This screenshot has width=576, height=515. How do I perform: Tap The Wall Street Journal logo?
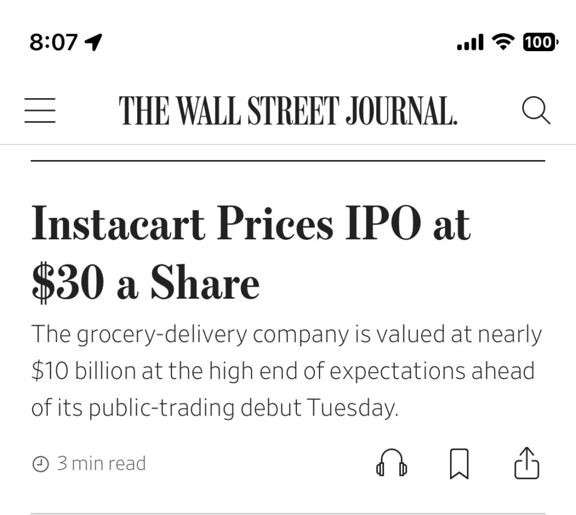click(289, 111)
